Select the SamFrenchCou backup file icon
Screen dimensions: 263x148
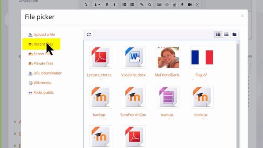(134, 97)
